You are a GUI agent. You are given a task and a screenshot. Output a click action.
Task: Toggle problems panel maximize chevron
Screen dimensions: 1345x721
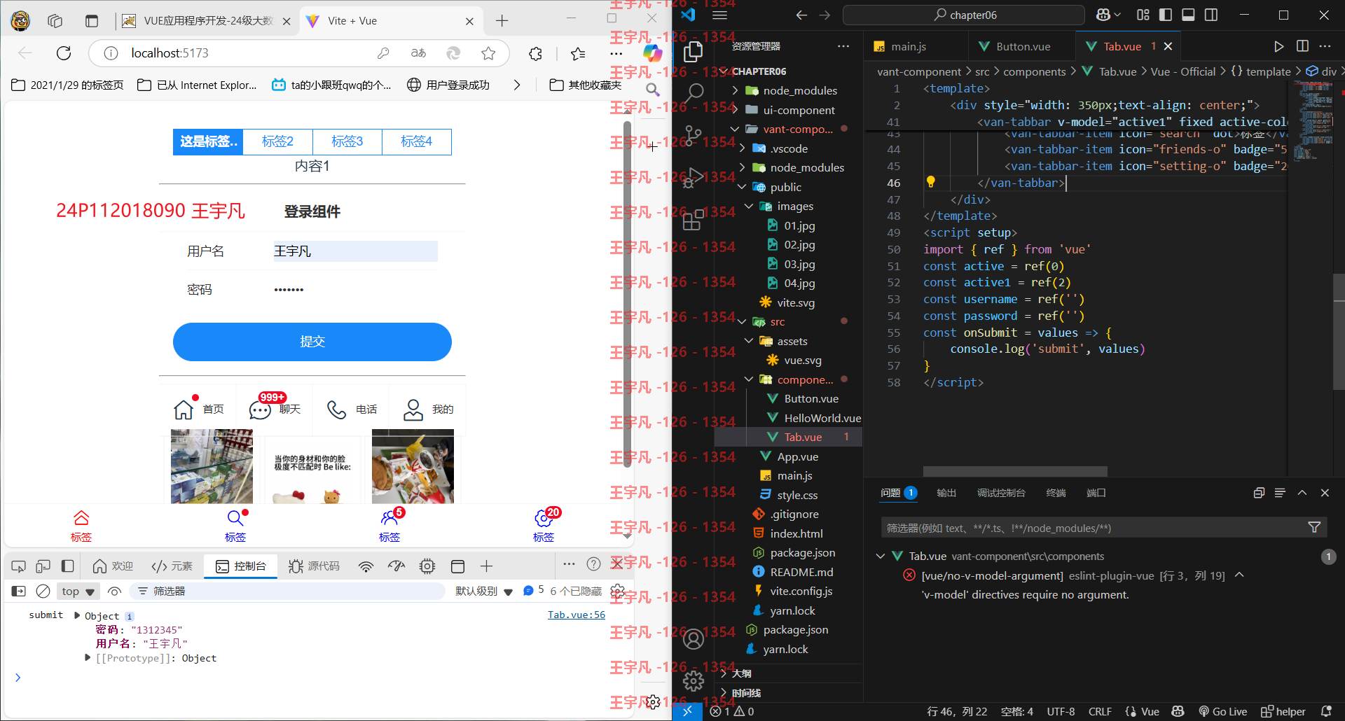(1302, 493)
